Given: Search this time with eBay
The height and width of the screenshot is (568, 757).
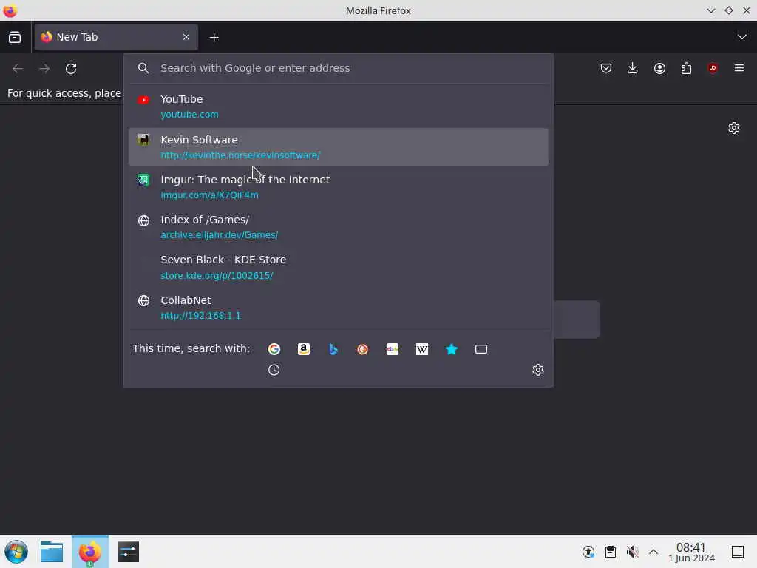Looking at the screenshot, I should tap(393, 349).
